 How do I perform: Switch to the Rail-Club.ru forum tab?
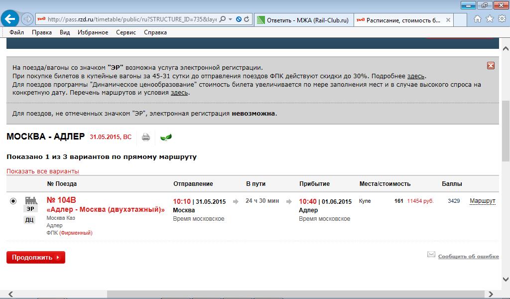(x=303, y=20)
